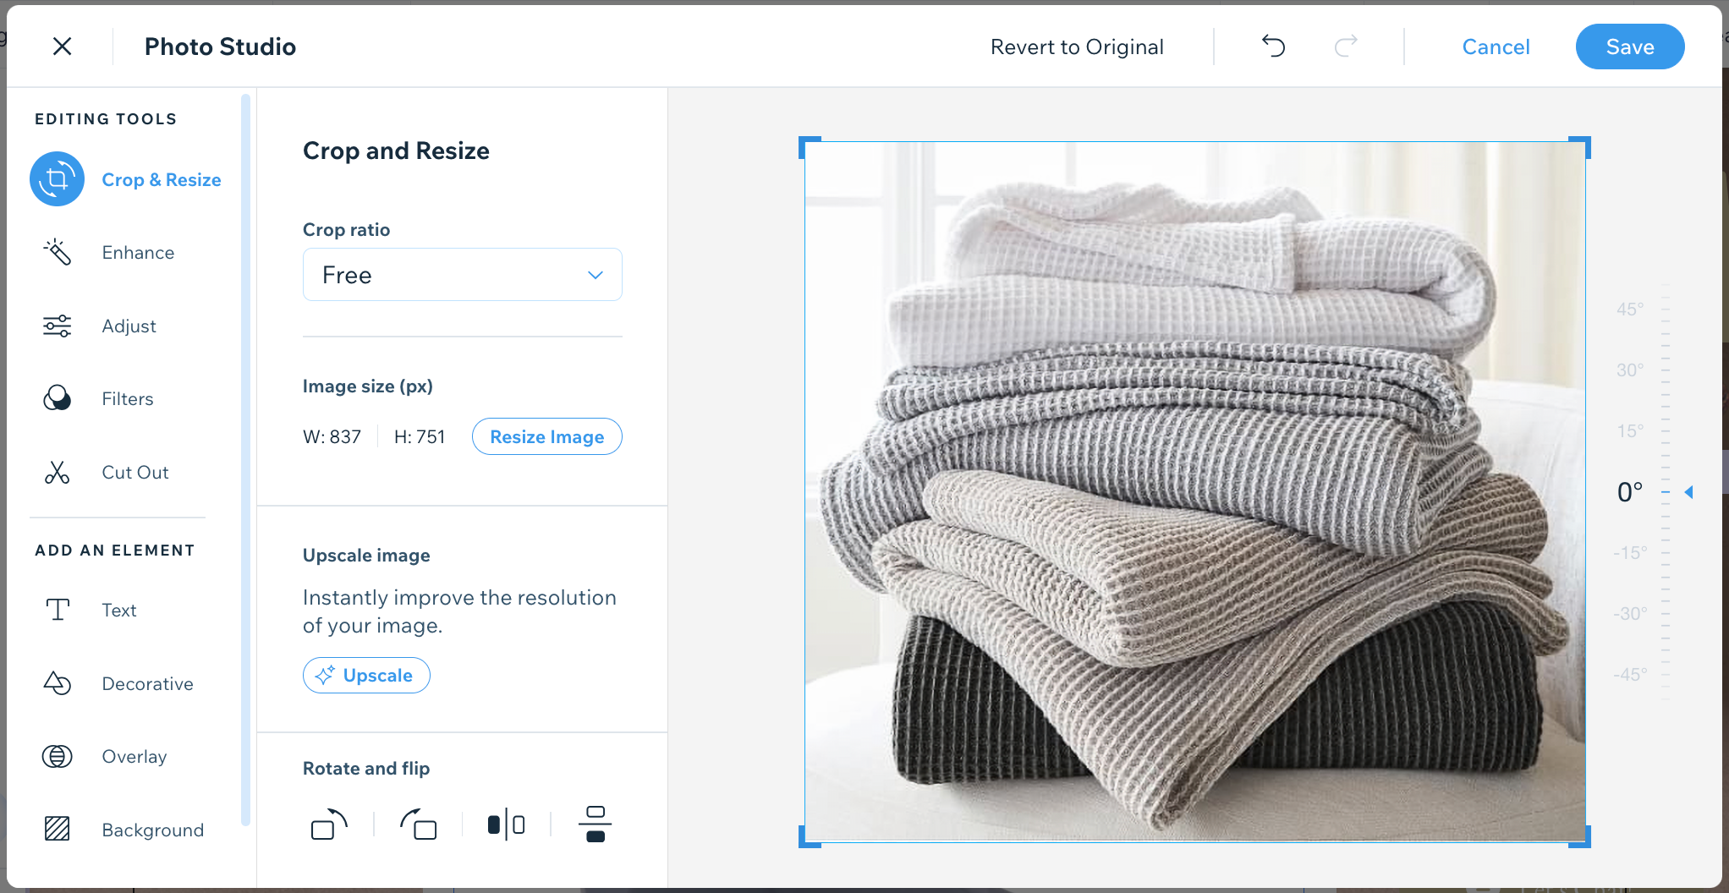The height and width of the screenshot is (893, 1729).
Task: Open the Background element option
Action: pos(57,830)
